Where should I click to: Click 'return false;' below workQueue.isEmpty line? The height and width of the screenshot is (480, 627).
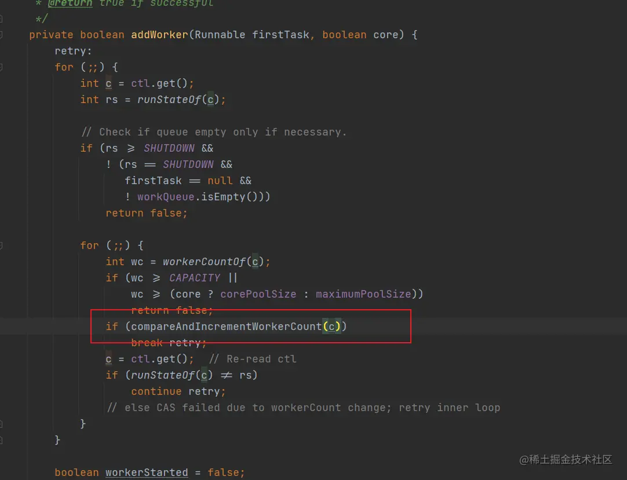147,213
